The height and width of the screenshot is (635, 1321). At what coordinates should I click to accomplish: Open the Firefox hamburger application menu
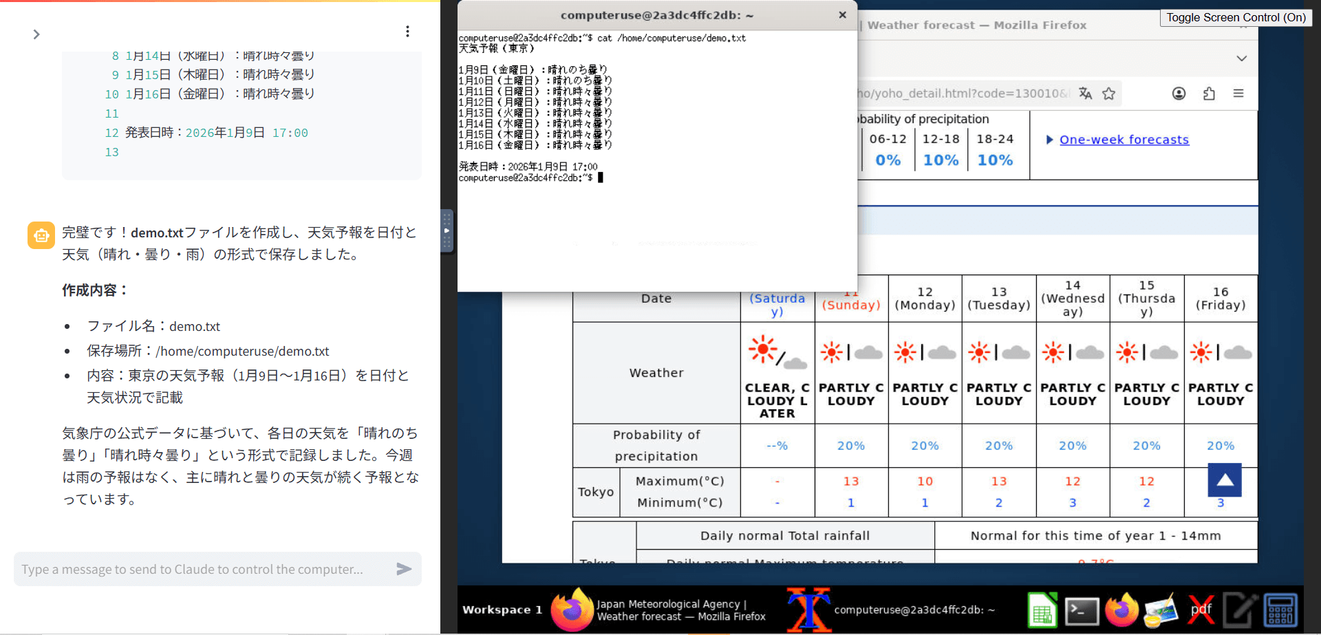(x=1238, y=94)
